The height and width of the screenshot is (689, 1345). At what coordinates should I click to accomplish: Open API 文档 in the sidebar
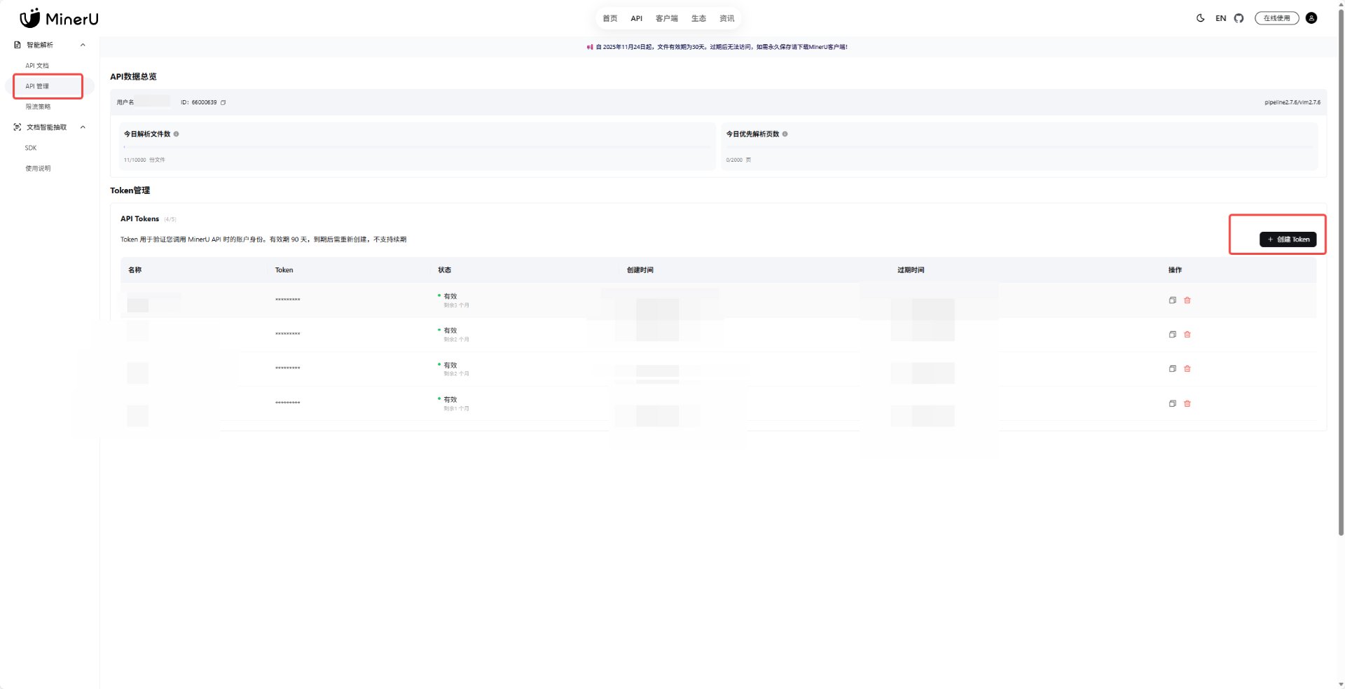coord(37,66)
